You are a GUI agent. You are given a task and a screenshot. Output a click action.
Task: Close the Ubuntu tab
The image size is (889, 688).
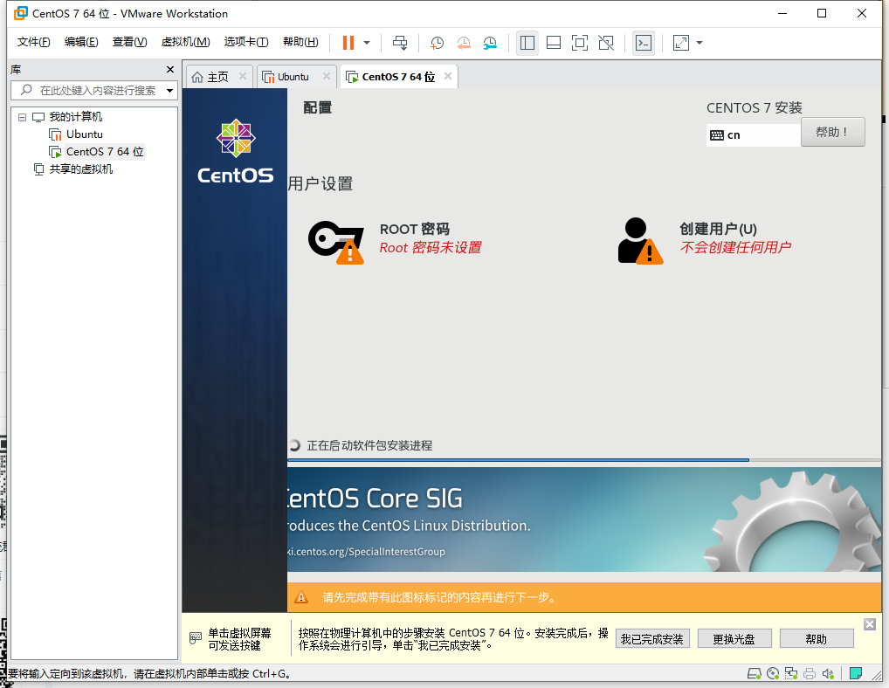pos(327,76)
